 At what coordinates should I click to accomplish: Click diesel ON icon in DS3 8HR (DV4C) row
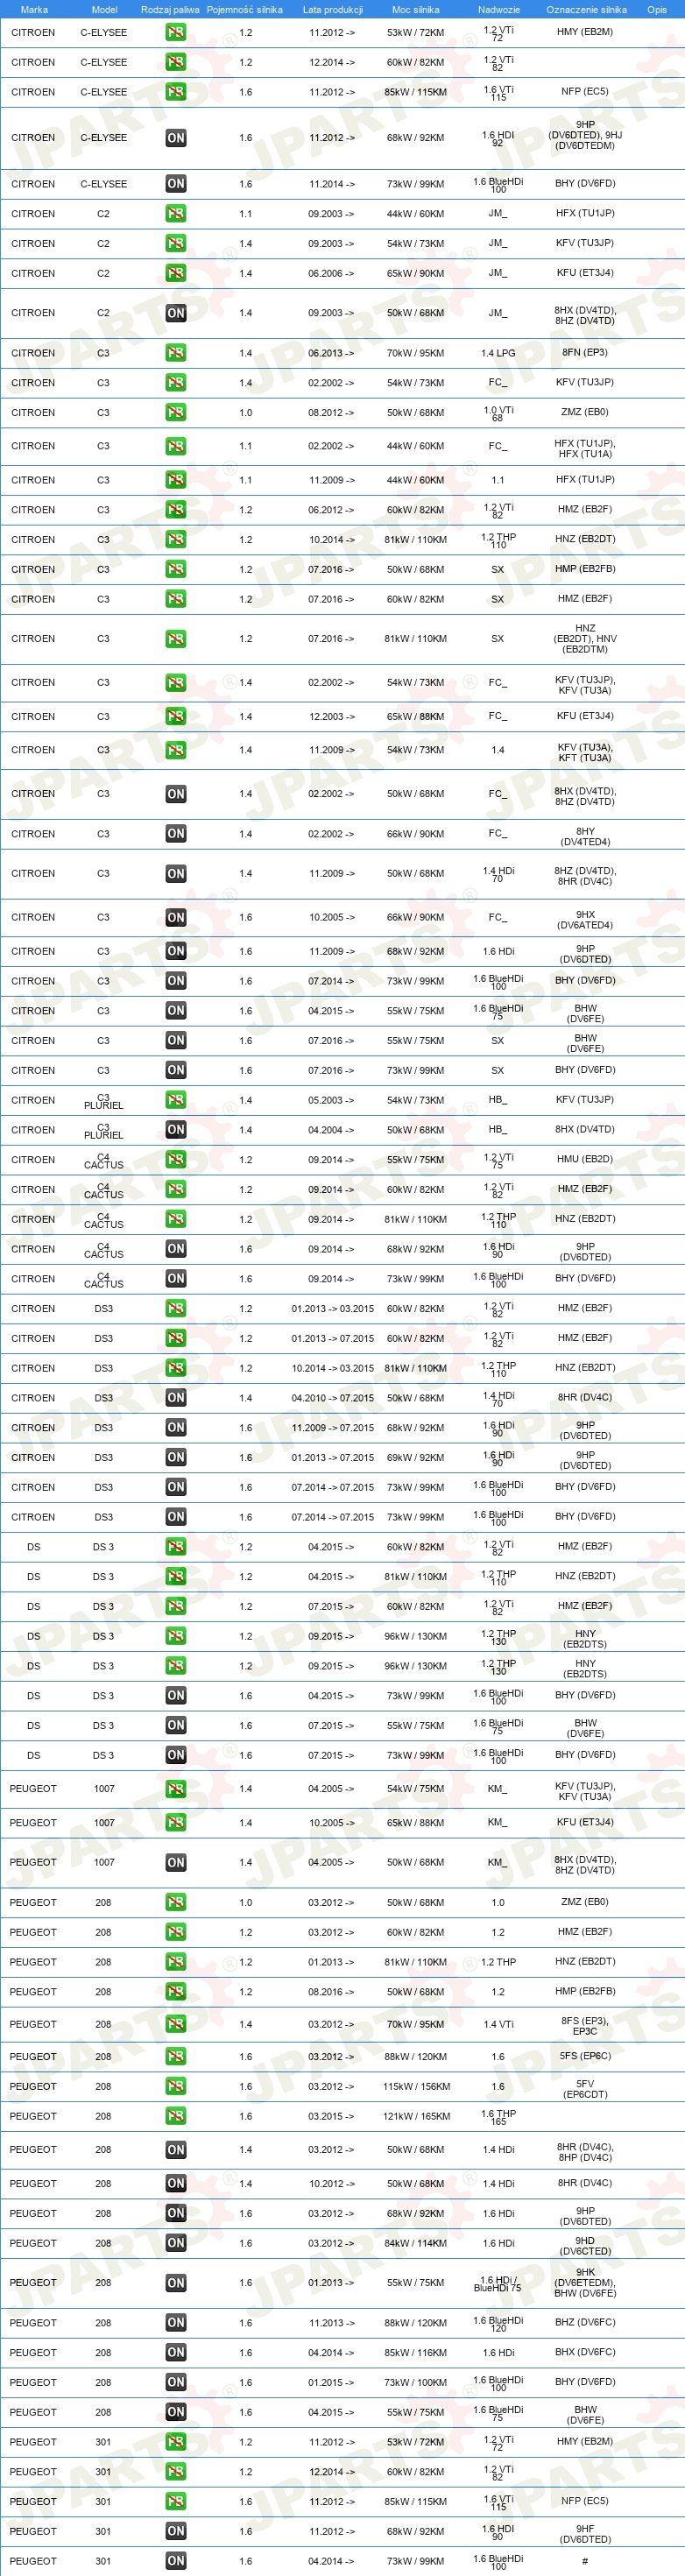click(176, 1398)
